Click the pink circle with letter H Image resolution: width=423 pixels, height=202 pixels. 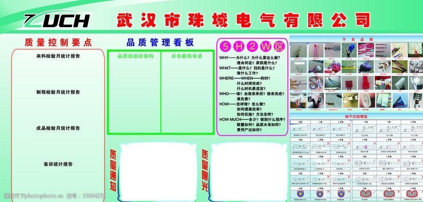[239, 47]
